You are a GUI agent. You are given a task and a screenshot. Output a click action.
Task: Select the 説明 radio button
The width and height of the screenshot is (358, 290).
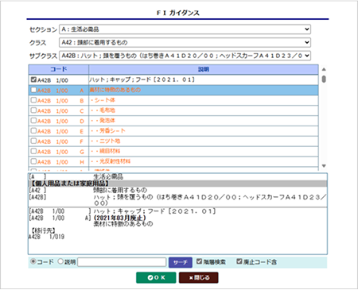(x=60, y=261)
